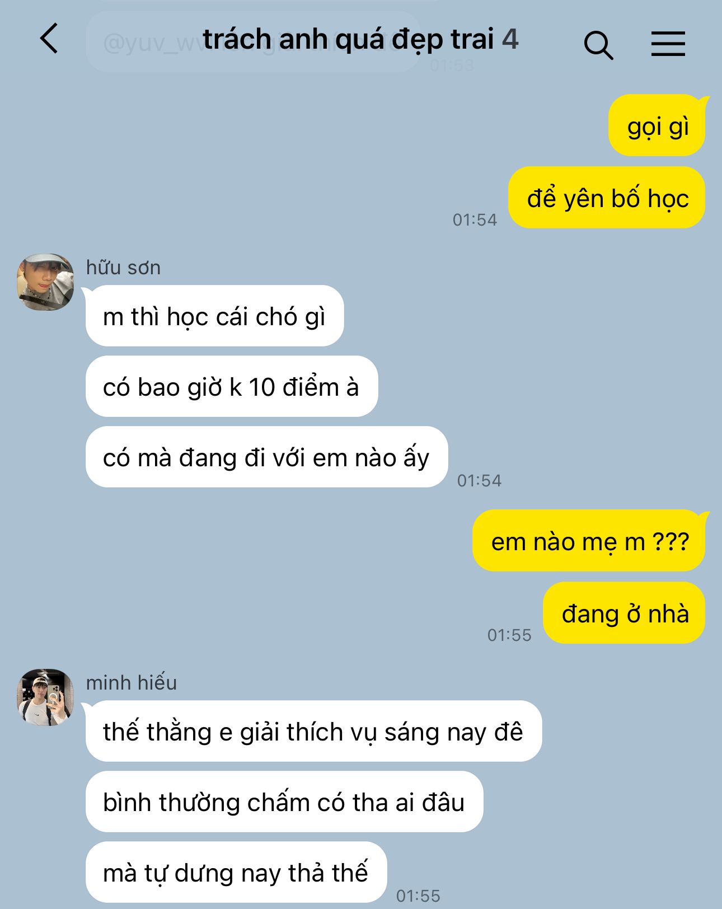722x909 pixels.
Task: Tap message 'bình thường chấm có tha ai đâu'
Action: click(x=284, y=802)
